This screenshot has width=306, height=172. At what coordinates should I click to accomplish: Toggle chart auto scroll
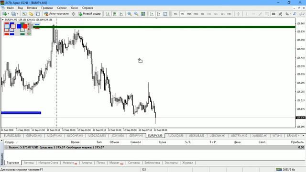pos(152,14)
